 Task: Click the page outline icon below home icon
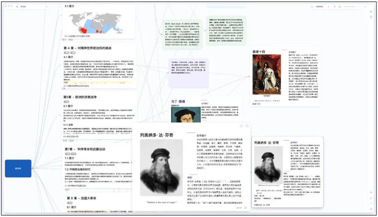(371, 17)
